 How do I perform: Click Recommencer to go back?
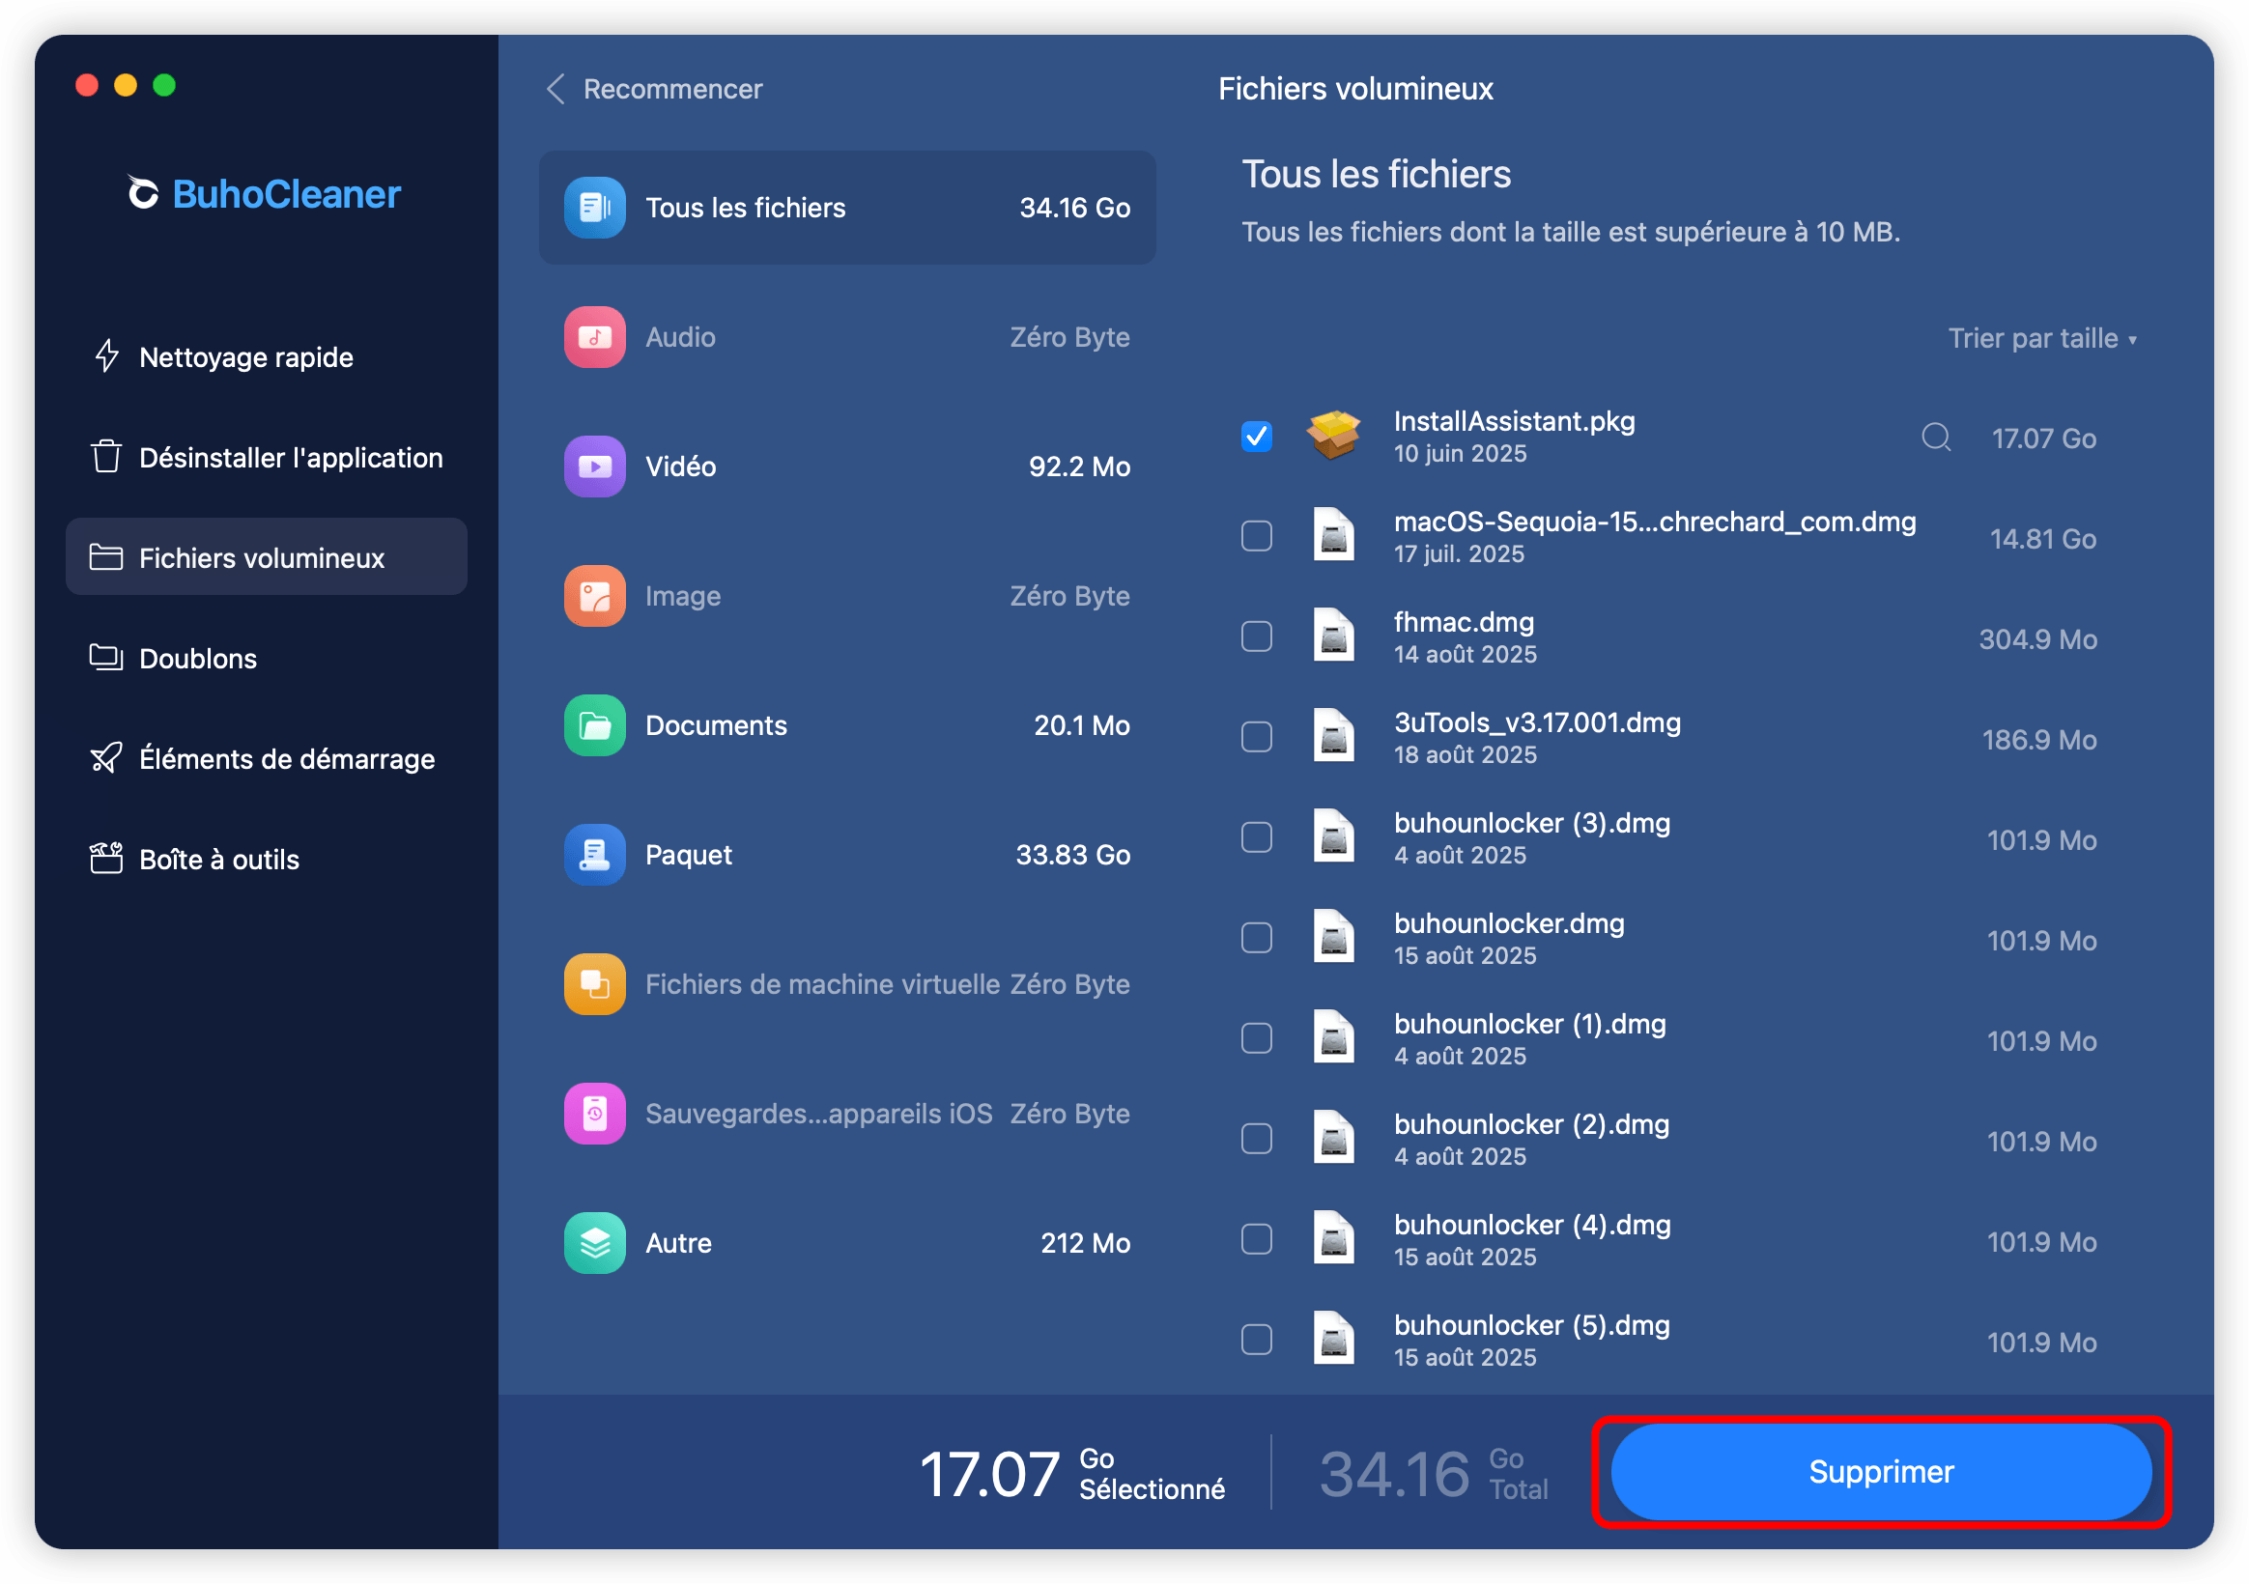pos(654,89)
